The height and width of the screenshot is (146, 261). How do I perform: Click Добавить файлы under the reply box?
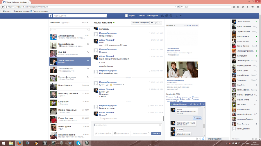(x=103, y=133)
